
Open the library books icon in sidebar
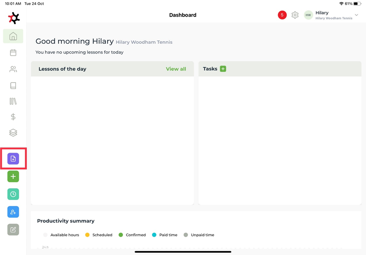(13, 101)
